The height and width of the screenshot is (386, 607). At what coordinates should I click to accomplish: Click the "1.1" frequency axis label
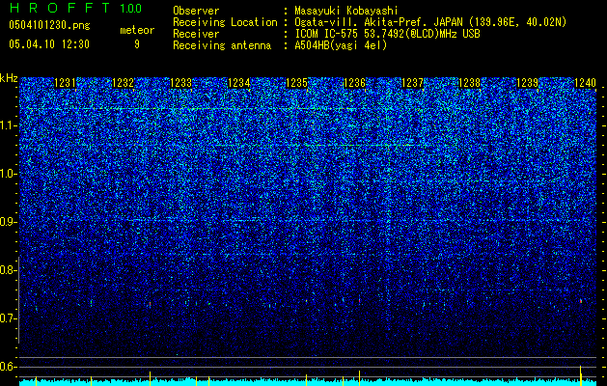9,125
